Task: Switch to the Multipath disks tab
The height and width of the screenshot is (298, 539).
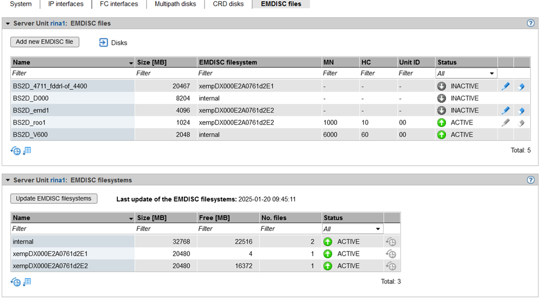Action: pos(175,4)
